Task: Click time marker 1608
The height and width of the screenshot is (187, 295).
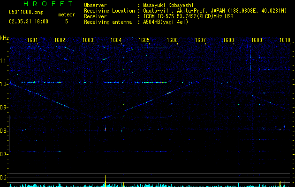Action: point(228,40)
